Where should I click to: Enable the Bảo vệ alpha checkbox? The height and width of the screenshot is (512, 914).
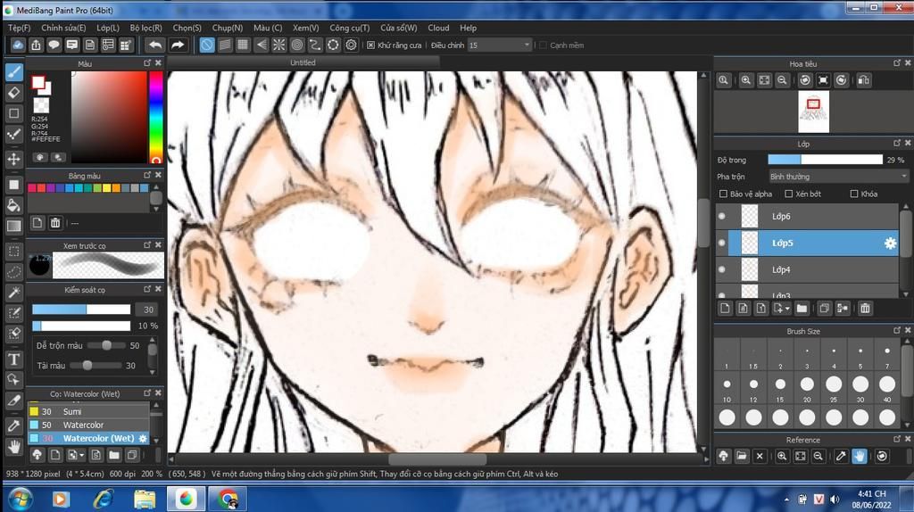coord(723,194)
